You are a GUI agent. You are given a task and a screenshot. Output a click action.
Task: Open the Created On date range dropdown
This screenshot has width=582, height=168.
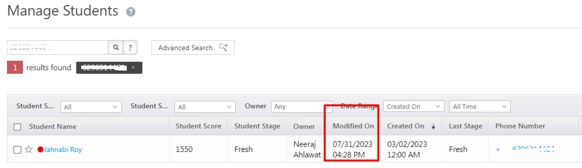(413, 107)
